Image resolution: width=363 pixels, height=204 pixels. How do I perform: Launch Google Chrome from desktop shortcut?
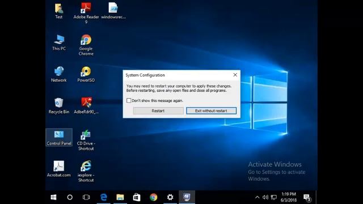tap(86, 45)
